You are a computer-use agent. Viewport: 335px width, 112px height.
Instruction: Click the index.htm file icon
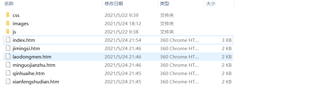click(8, 40)
